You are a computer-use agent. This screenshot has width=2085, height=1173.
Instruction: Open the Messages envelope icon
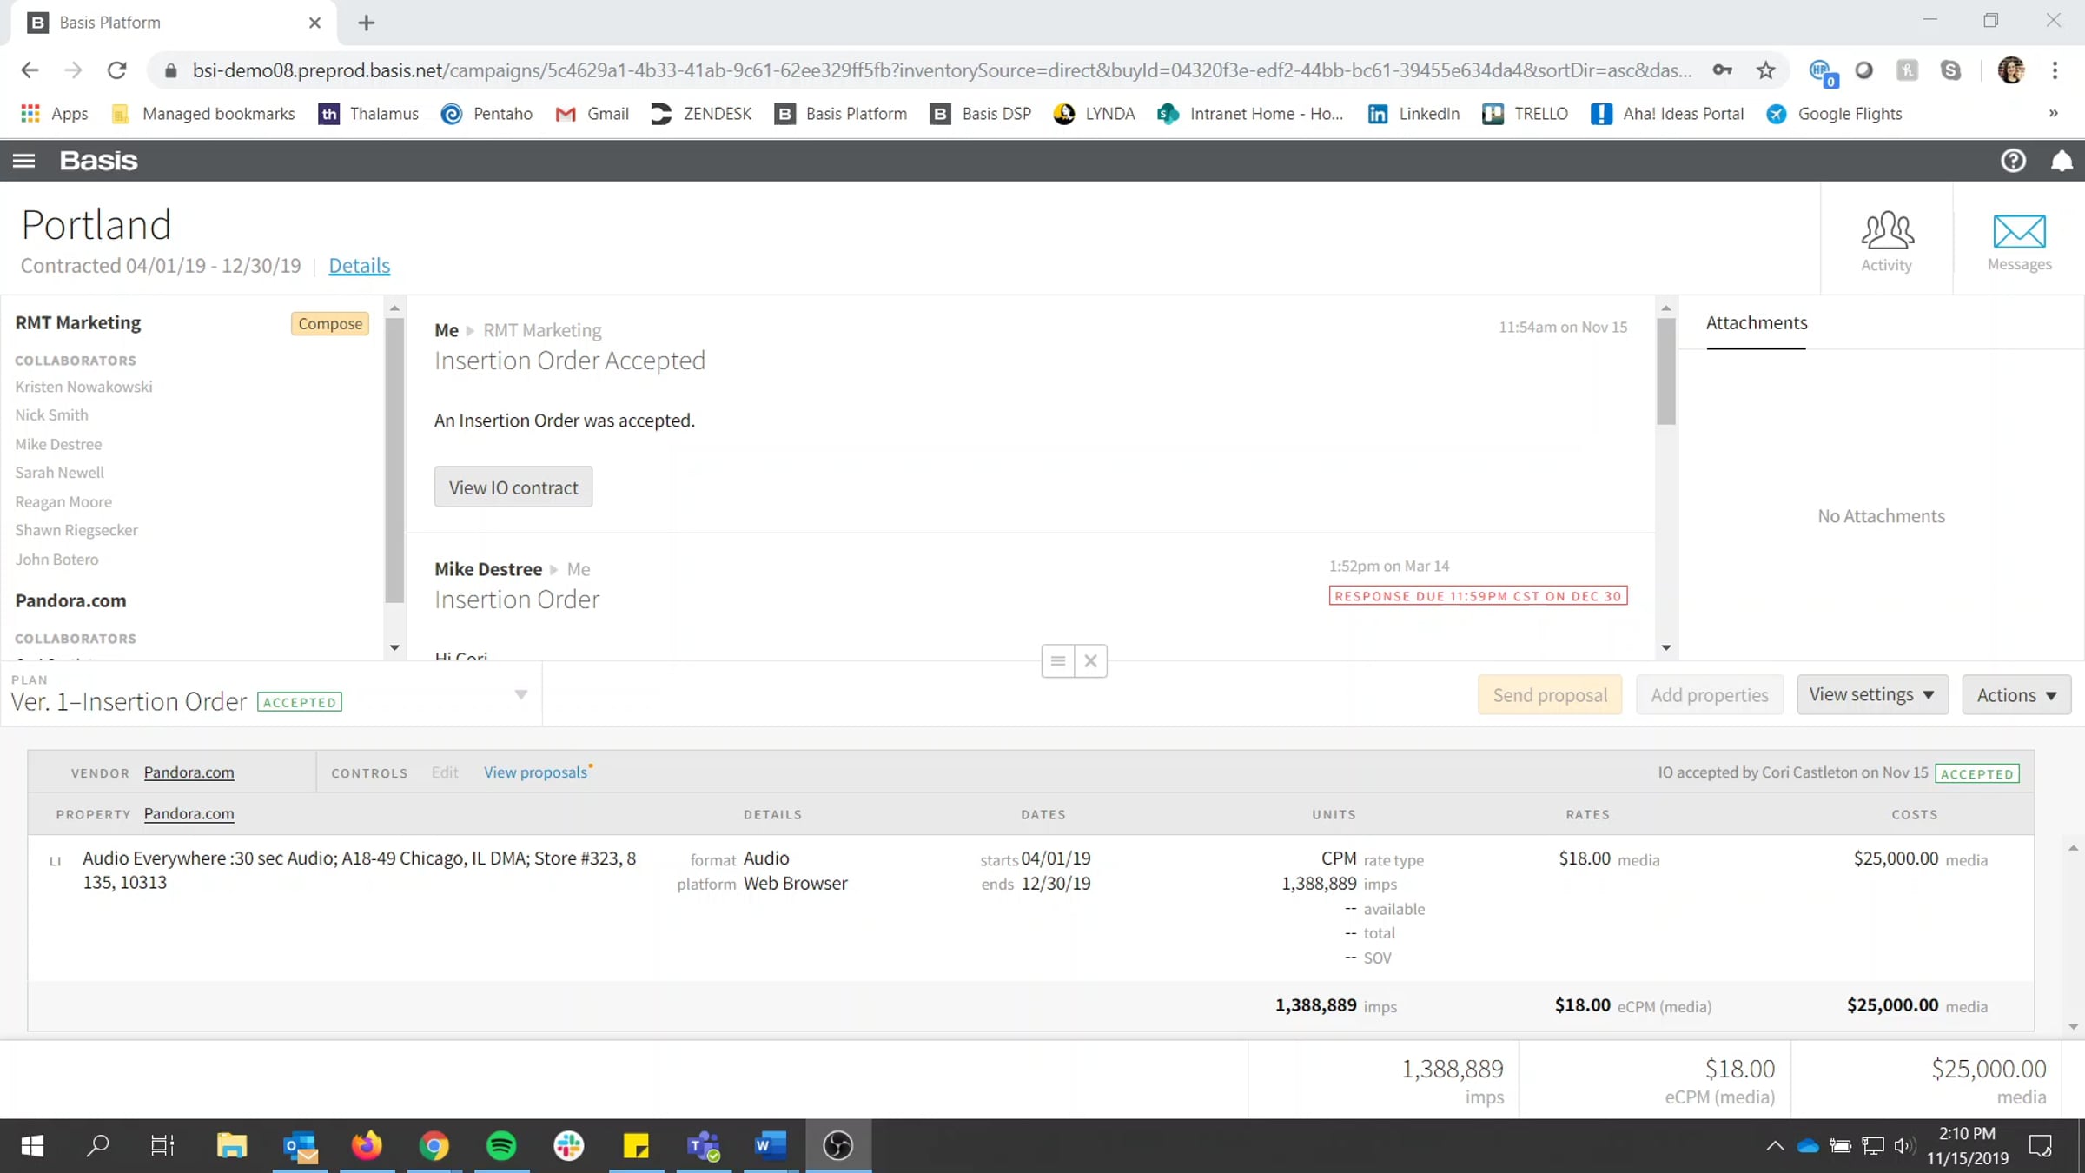pos(2019,232)
